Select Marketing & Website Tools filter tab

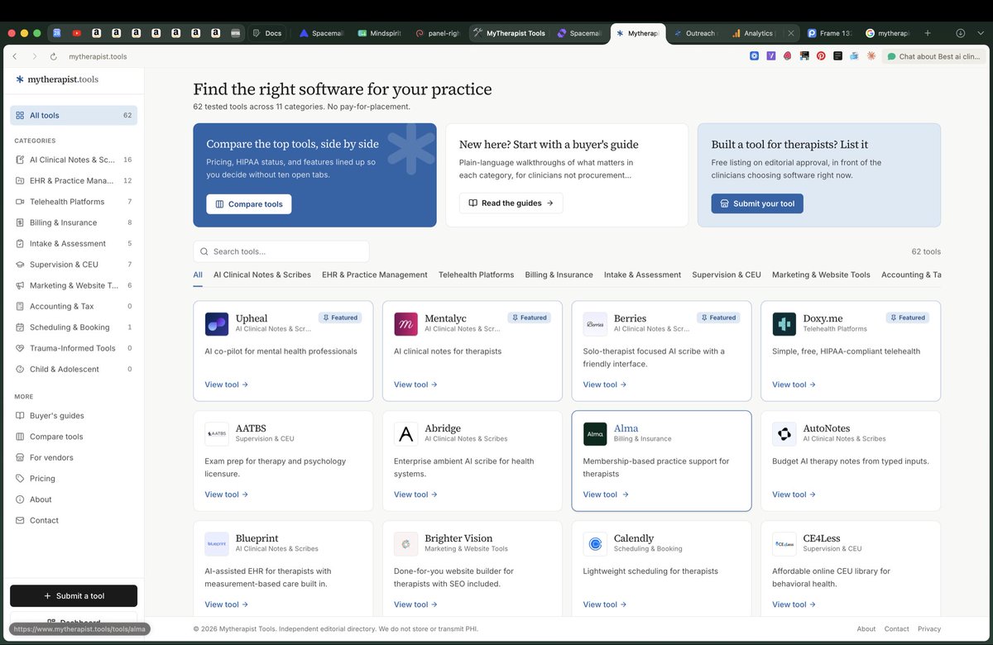tap(821, 275)
